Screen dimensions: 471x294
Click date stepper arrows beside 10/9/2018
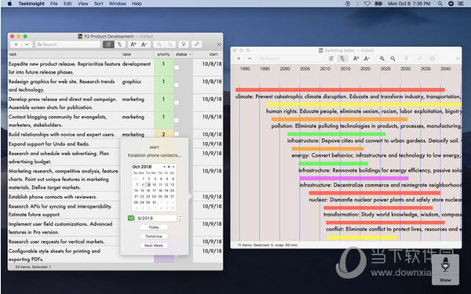pos(180,218)
